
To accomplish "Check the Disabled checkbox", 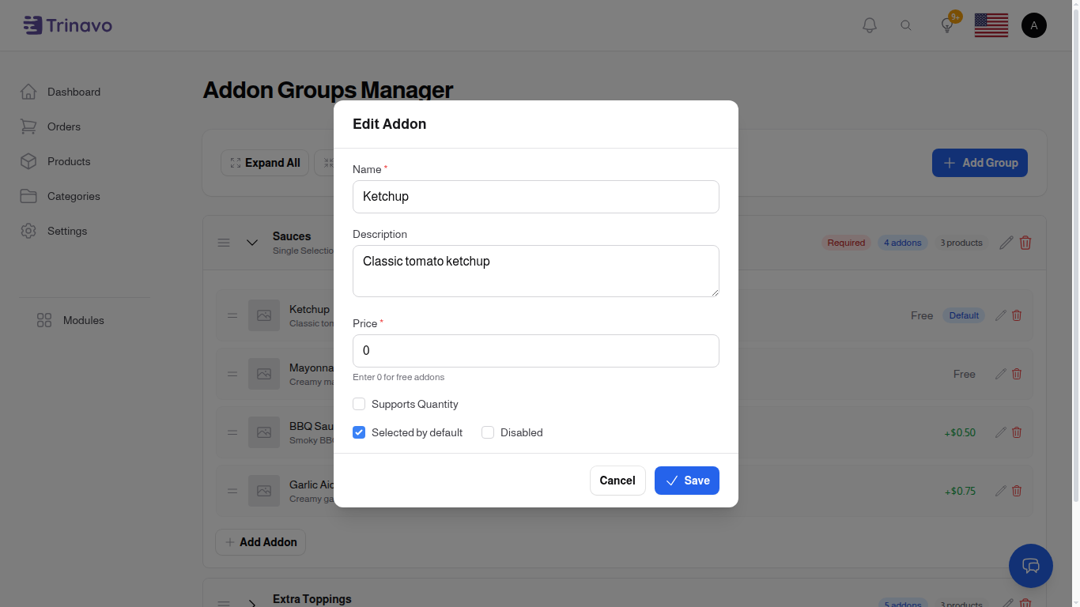I will 488,432.
